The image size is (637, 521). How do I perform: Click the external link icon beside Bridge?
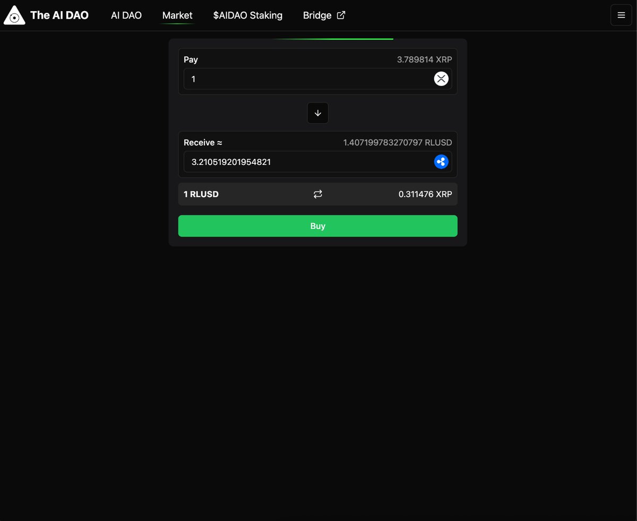coord(341,15)
